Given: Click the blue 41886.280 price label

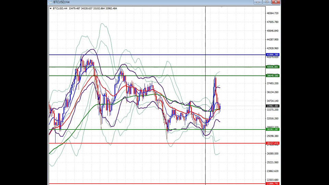Looking at the screenshot, I should [x=272, y=55].
